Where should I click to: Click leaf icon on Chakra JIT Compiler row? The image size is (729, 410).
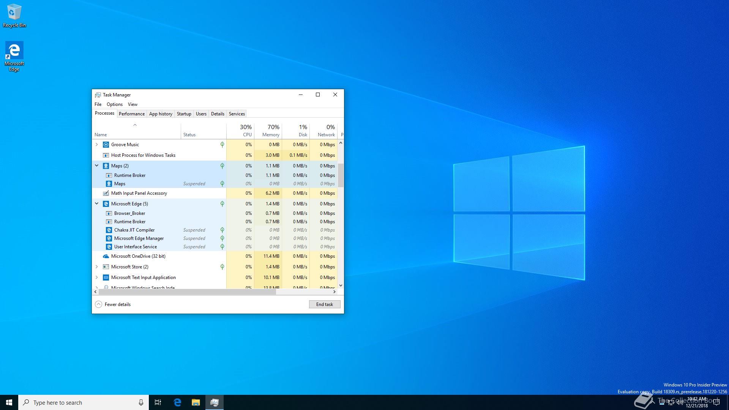[222, 230]
